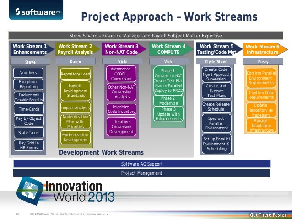Click the Other Non-NAT Conversion Analysis box
The height and width of the screenshot is (219, 292).
[122, 92]
